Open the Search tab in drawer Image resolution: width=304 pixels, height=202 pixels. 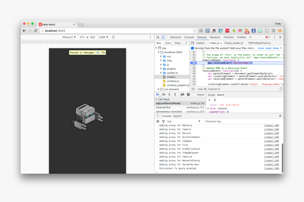point(177,116)
